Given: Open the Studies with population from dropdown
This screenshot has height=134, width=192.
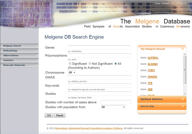Looking at the screenshot, I should tap(113, 107).
